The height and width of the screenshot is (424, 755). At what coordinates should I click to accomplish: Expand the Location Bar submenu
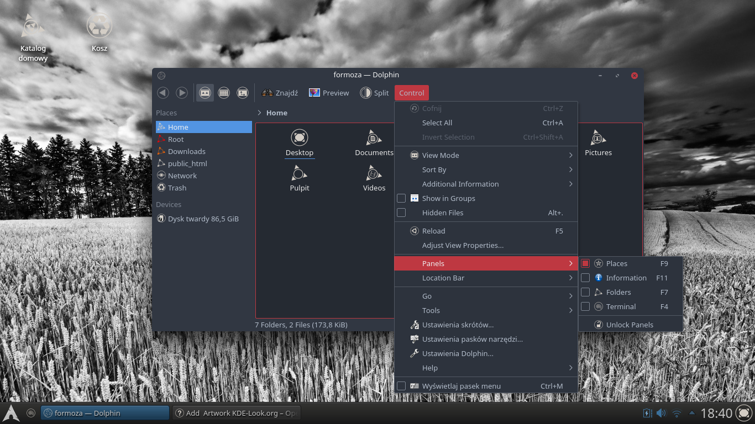coord(486,278)
